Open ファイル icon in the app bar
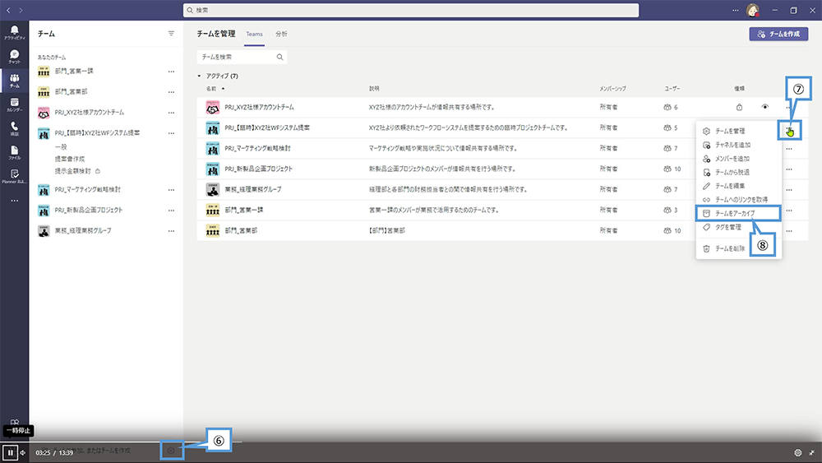This screenshot has height=463, width=822. (14, 153)
